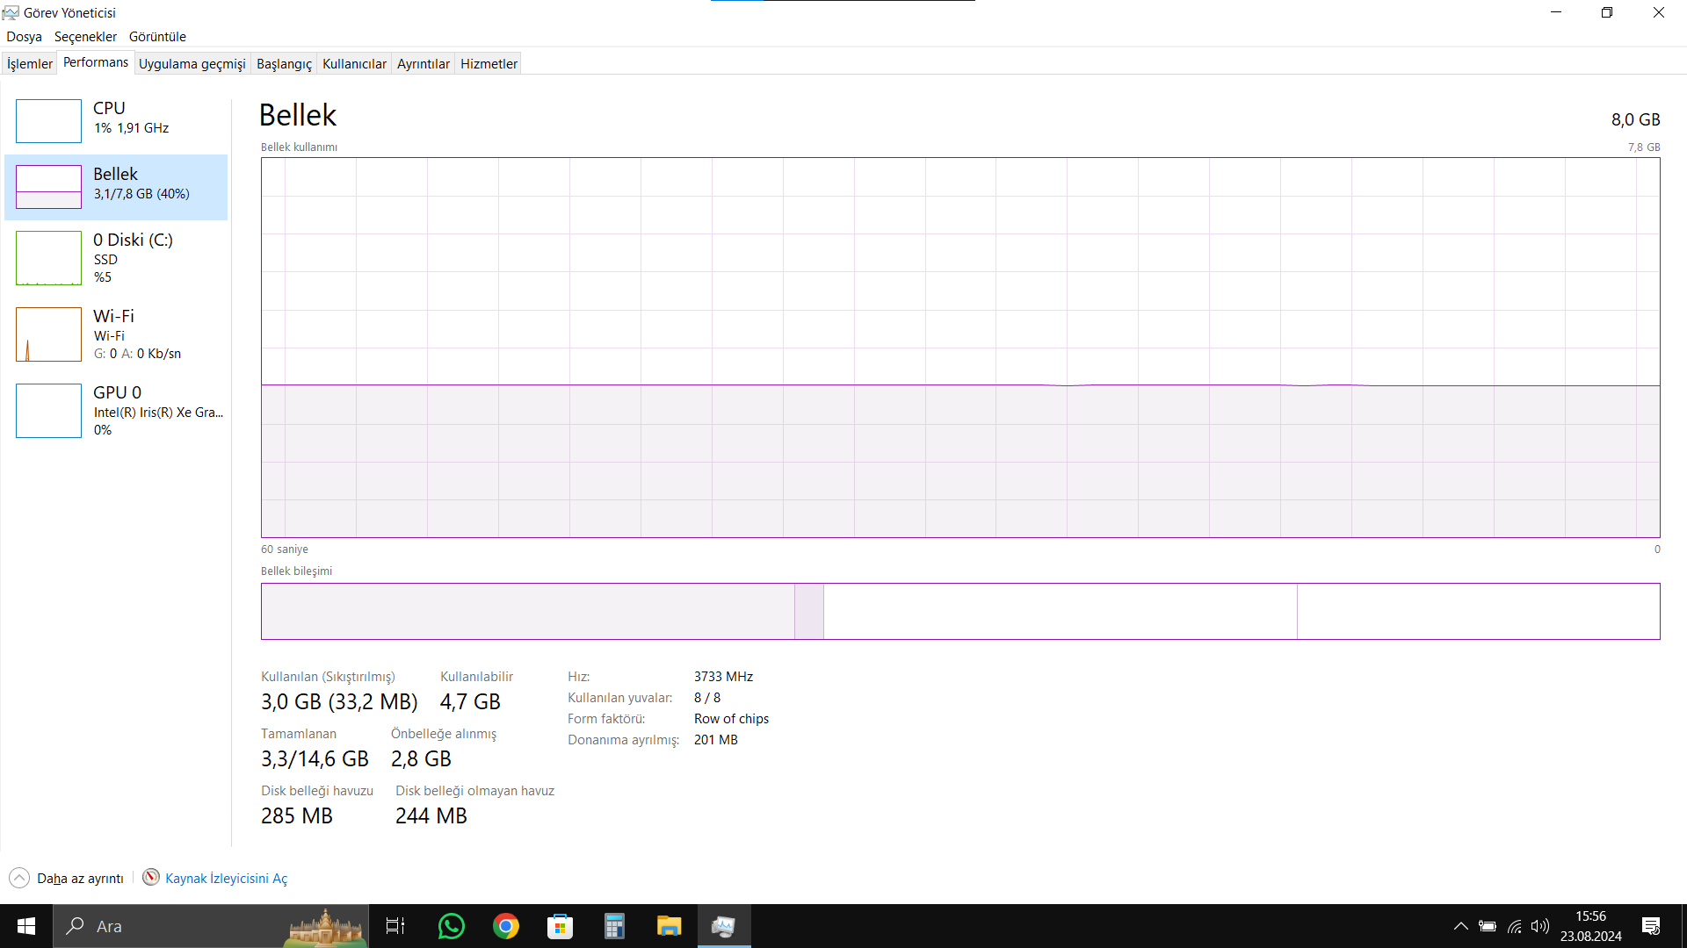Viewport: 1687px width, 948px height.
Task: Select Wi-Fi network graph in sidebar
Action: 48,334
